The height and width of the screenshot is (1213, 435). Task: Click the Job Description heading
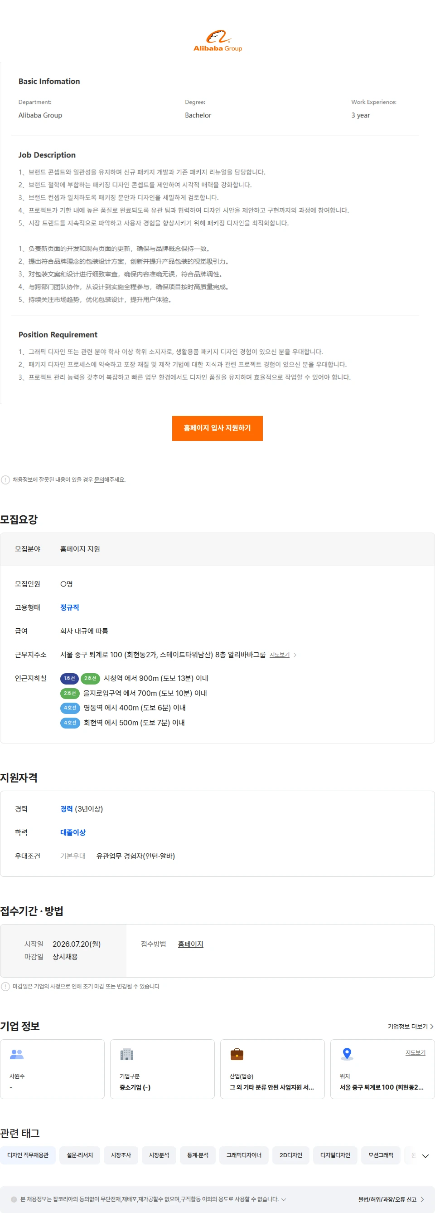click(47, 155)
